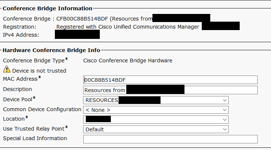Screen dimensions: 271x150
Task: Click the Conference Bridge Information section header
Action: pyautogui.click(x=47, y=8)
